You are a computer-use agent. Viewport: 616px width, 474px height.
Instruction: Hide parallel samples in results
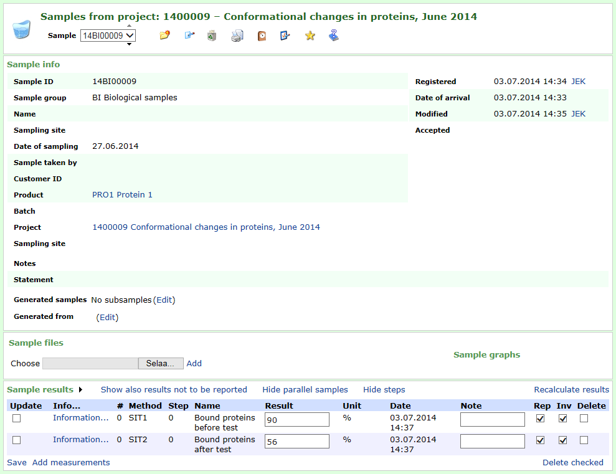coord(305,389)
